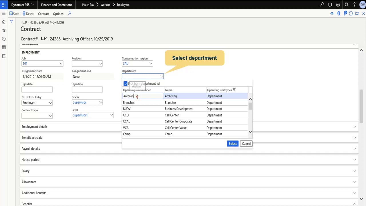Expand the Salary section
The width and height of the screenshot is (366, 206).
[x=355, y=171]
